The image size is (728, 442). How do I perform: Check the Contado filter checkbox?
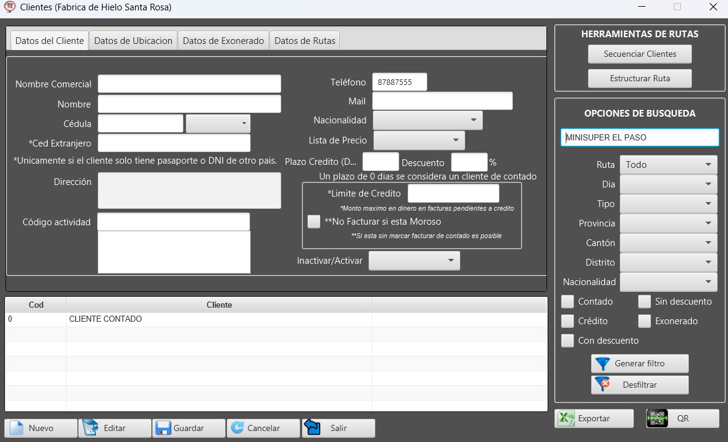[x=568, y=302]
